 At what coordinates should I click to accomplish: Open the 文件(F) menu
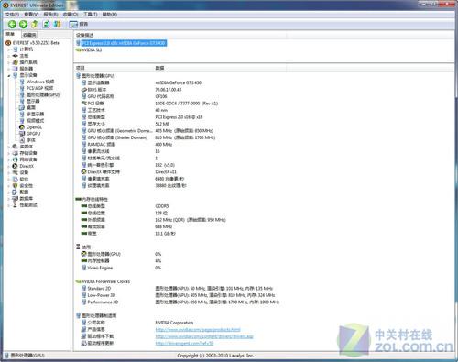click(x=12, y=15)
